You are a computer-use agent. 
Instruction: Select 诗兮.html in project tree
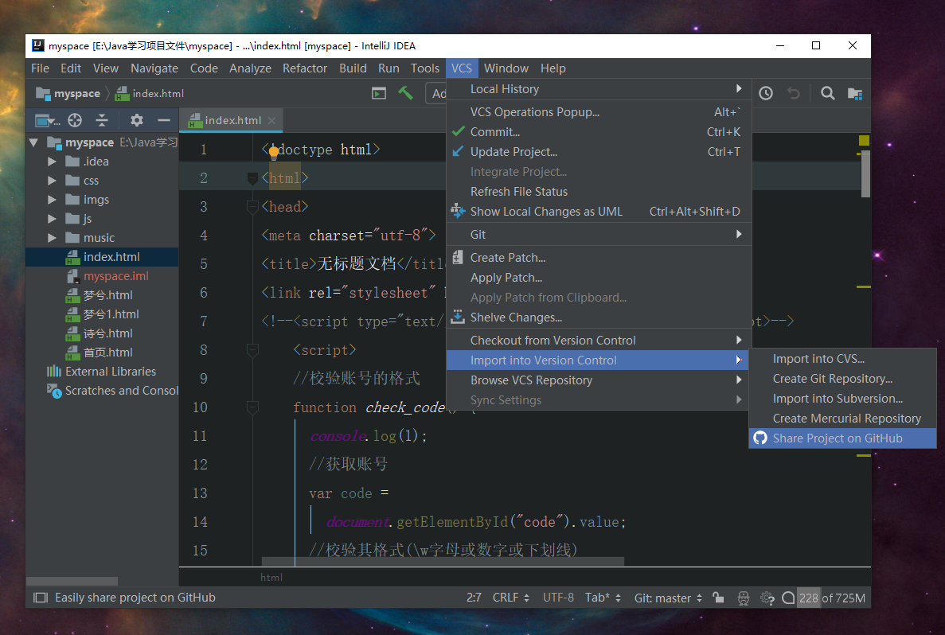coord(108,333)
